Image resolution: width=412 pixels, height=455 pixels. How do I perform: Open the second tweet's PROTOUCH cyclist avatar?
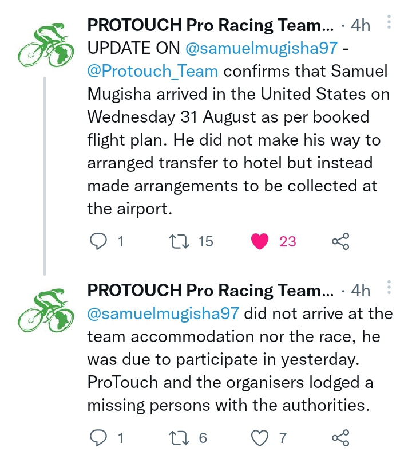pyautogui.click(x=46, y=311)
